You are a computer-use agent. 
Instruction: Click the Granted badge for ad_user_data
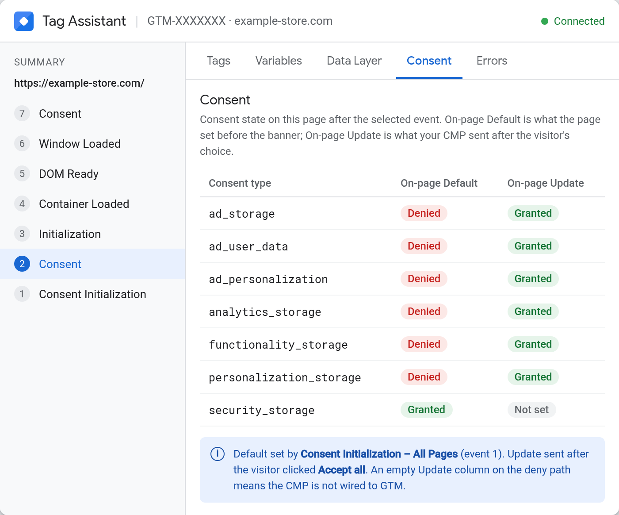533,246
